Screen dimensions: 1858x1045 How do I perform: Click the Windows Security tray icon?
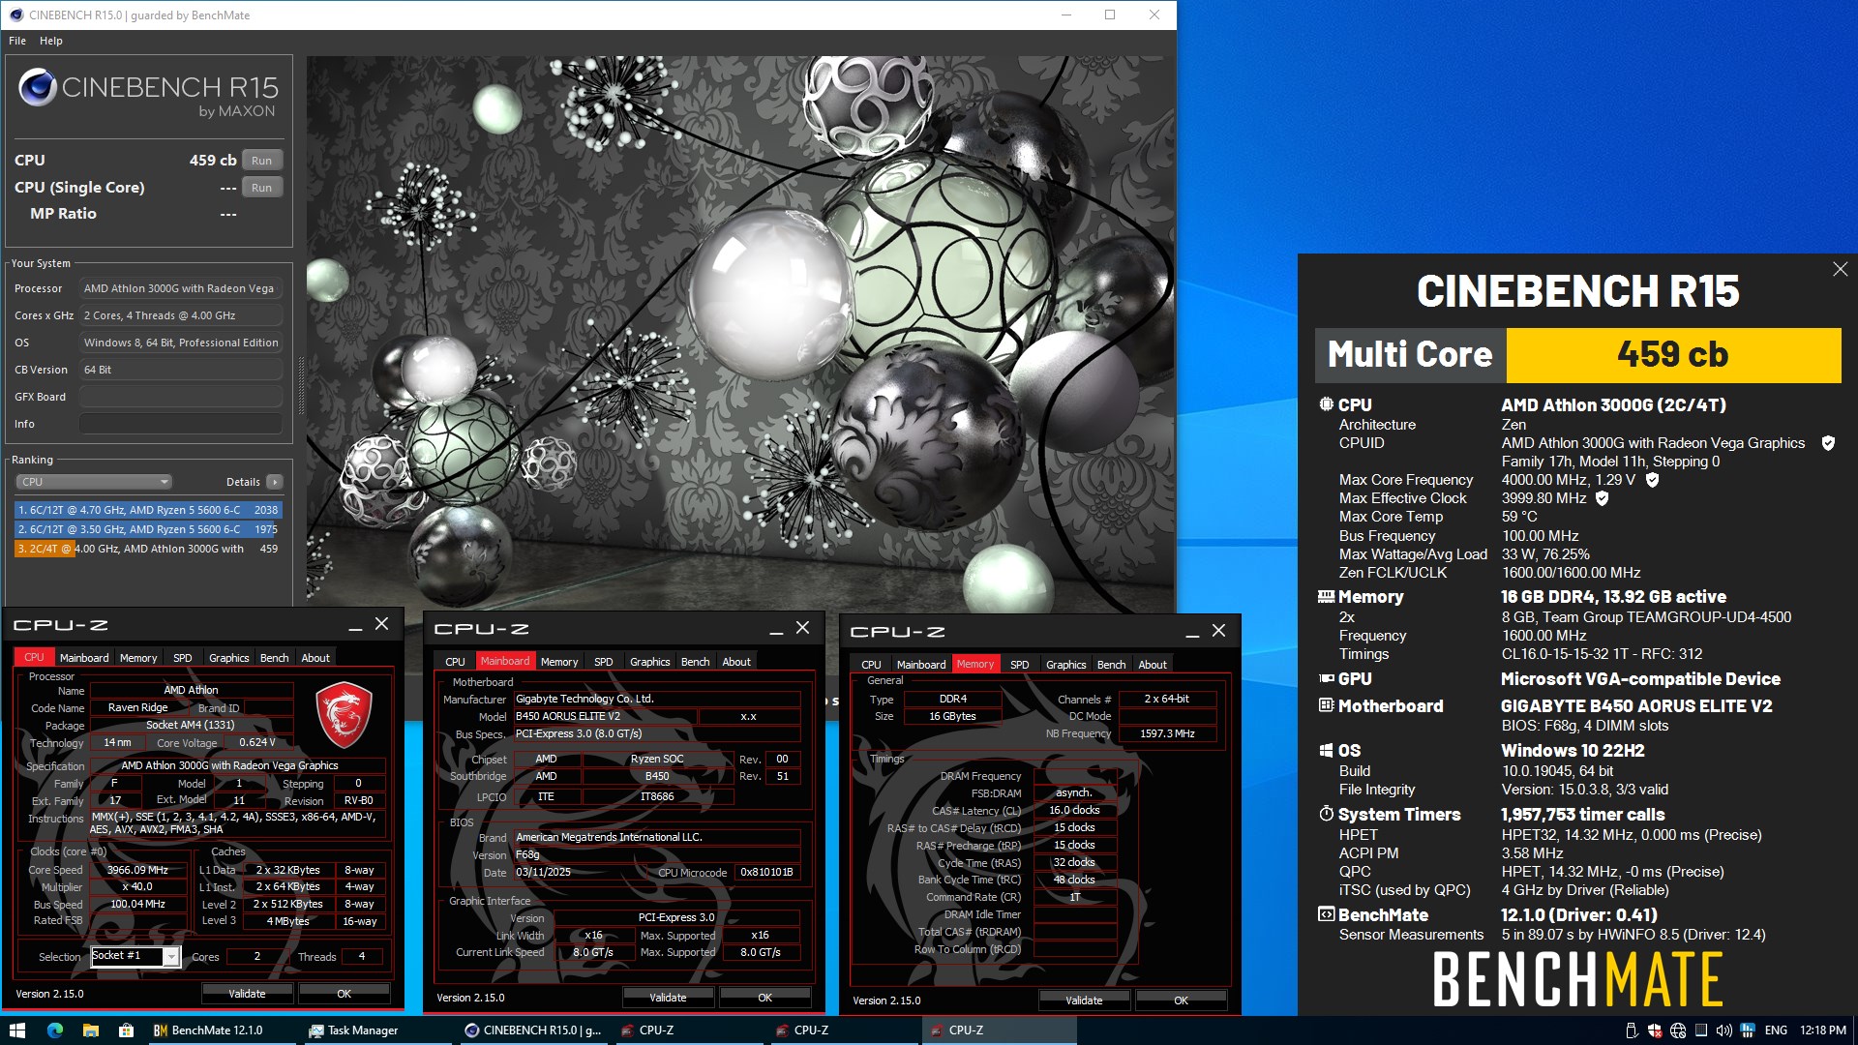1655,1030
